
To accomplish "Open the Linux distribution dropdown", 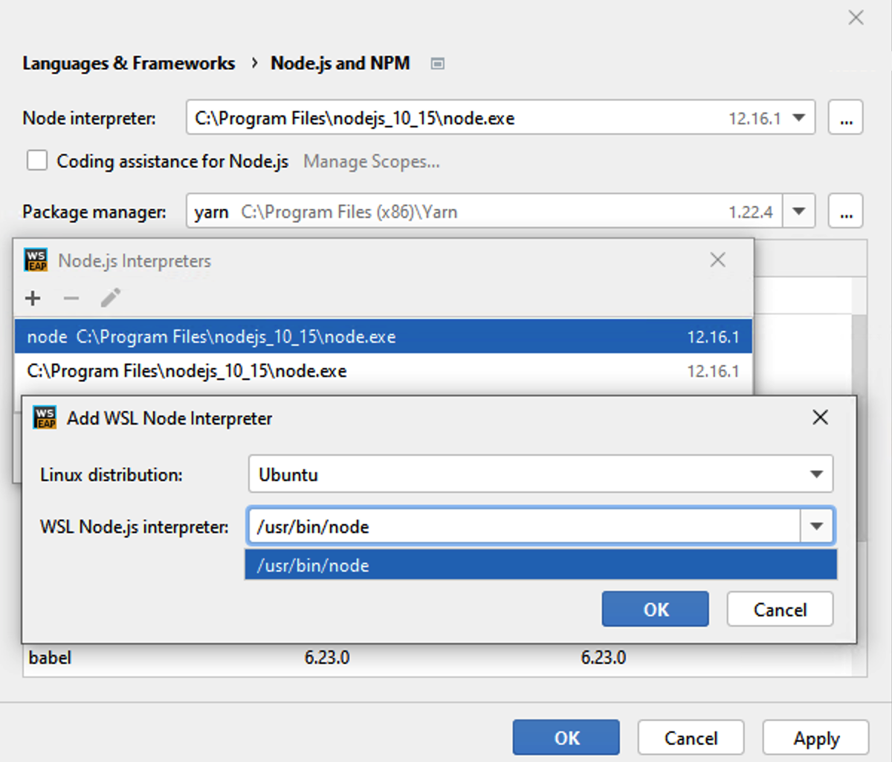I will [x=816, y=474].
